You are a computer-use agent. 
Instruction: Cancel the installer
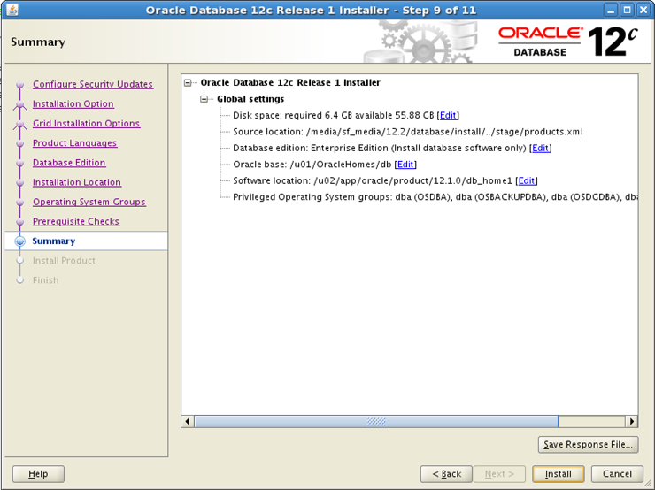click(617, 474)
